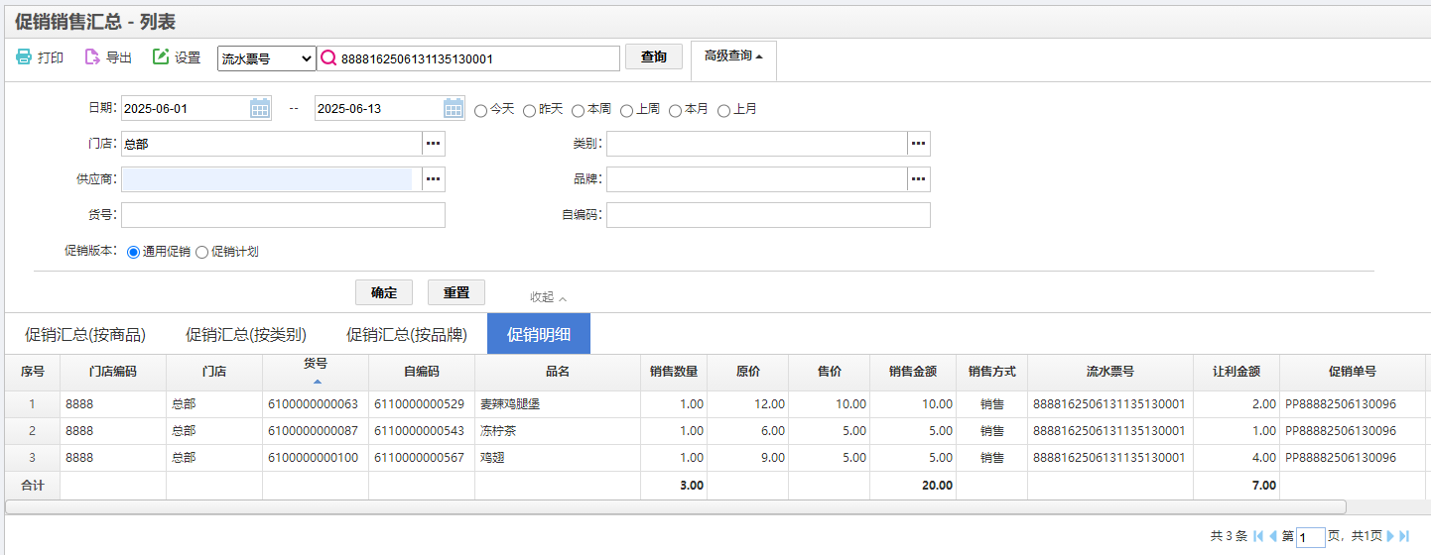This screenshot has height=555, width=1431.
Task: Open the 流水票号 search type dropdown
Action: click(x=267, y=58)
